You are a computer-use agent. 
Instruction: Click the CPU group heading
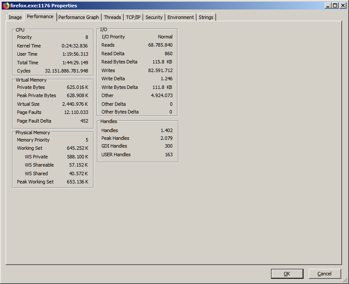(20, 30)
